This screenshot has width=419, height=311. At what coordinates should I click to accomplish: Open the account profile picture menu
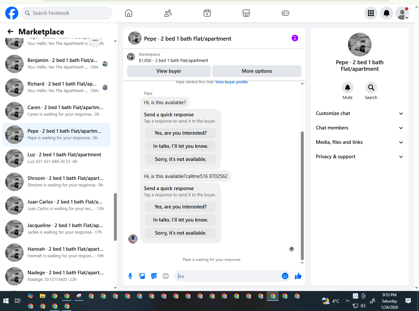pos(402,13)
